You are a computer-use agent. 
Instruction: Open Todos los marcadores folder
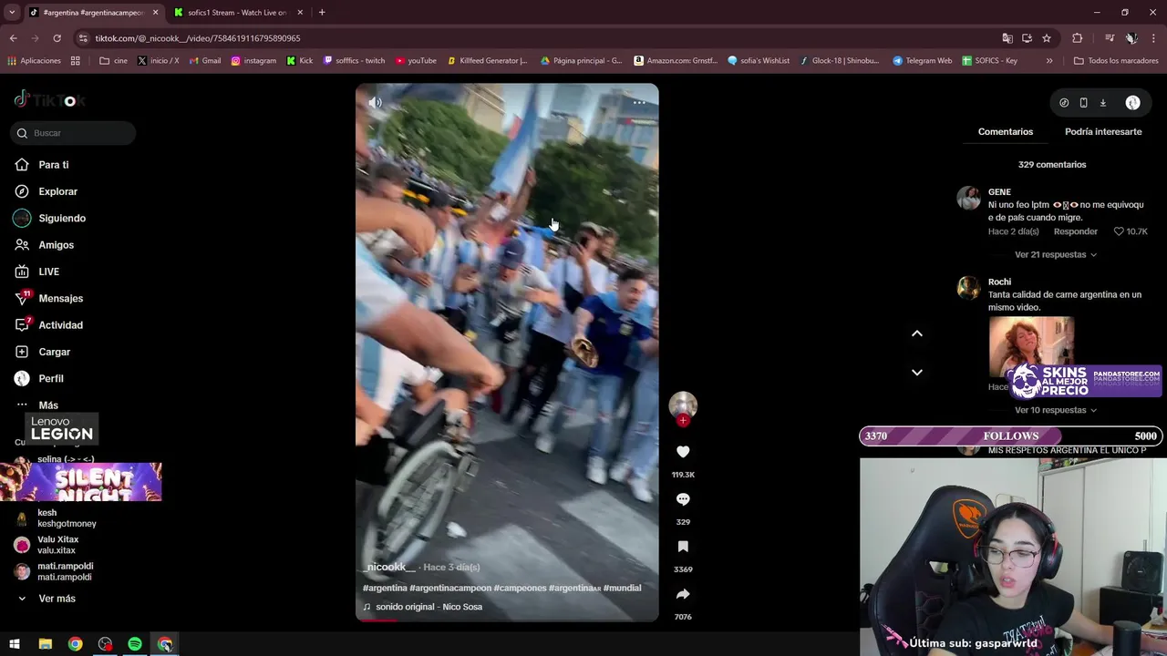point(1115,61)
